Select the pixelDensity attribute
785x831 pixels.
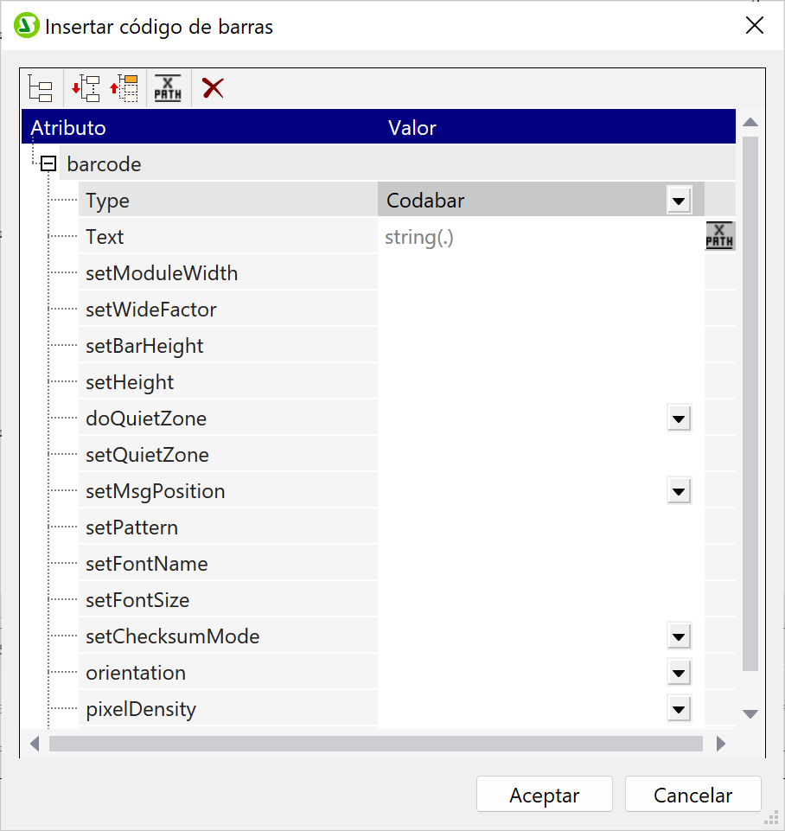[x=228, y=708]
